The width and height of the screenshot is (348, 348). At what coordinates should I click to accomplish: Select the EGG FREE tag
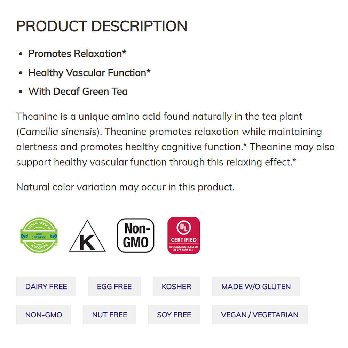pyautogui.click(x=114, y=286)
